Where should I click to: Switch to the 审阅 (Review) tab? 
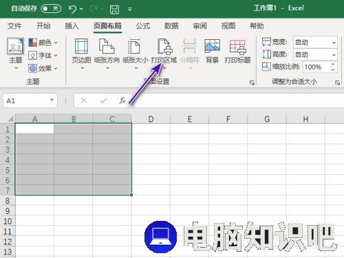200,26
